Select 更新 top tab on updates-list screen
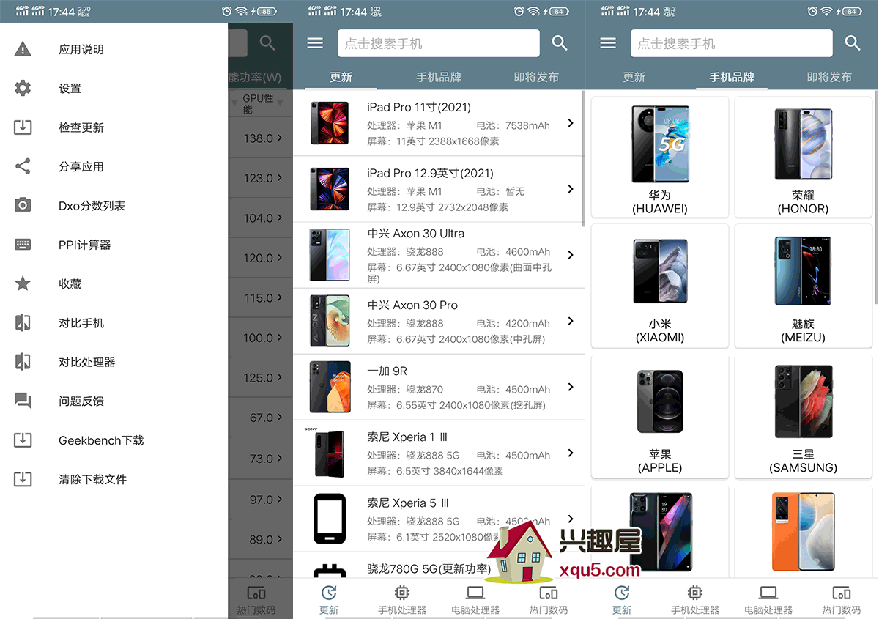 click(x=341, y=77)
